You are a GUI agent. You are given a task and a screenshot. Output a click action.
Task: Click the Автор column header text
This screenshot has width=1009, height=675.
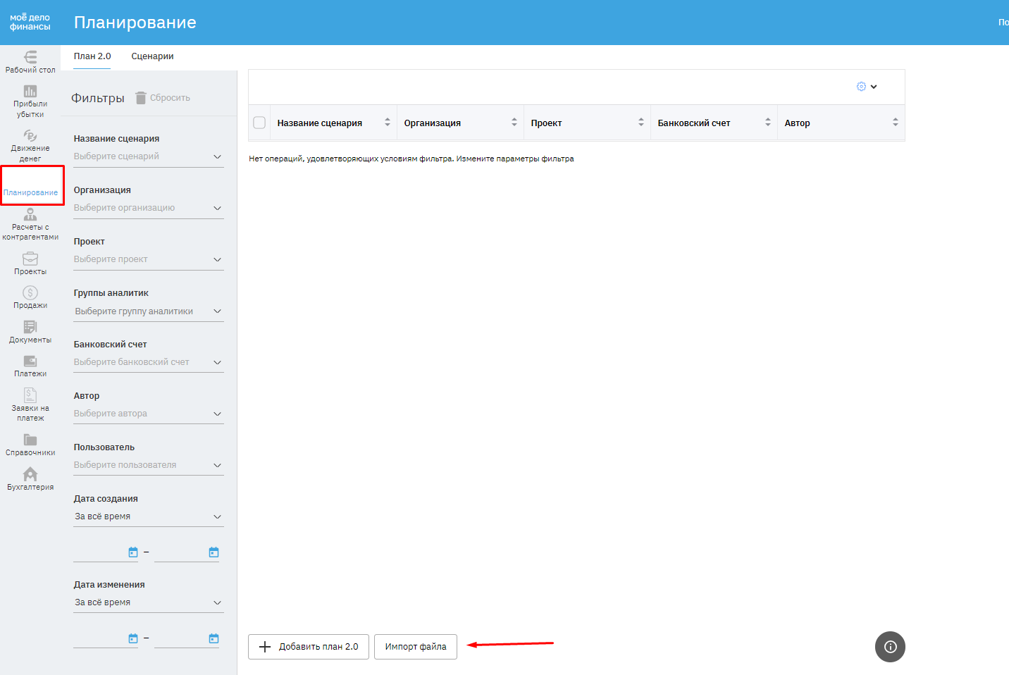(x=798, y=123)
